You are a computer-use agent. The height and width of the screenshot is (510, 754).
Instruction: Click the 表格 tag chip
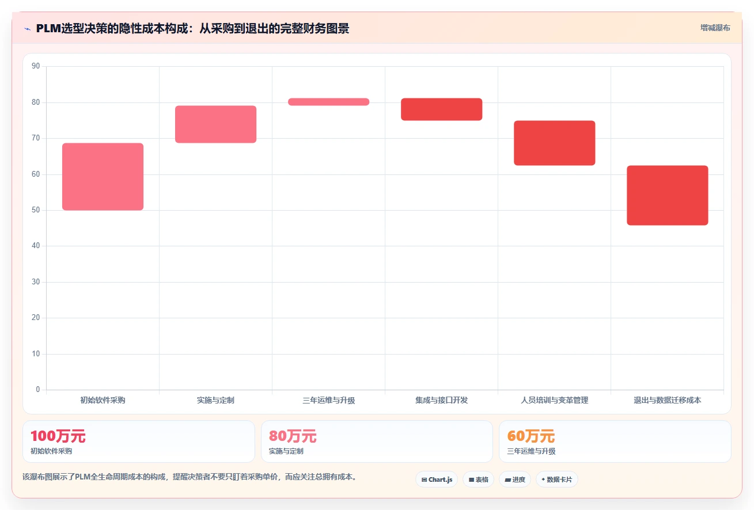pos(478,479)
